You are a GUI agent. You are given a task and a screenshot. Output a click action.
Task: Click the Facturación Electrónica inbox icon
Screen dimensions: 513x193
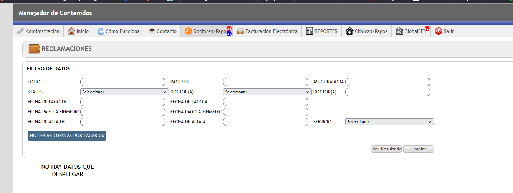pyautogui.click(x=240, y=31)
